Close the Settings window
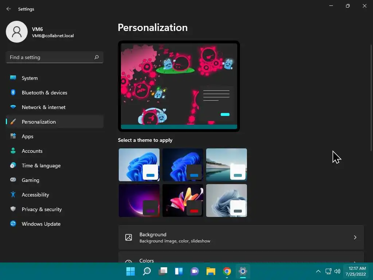Viewport: 373px width, 280px height. (x=364, y=6)
